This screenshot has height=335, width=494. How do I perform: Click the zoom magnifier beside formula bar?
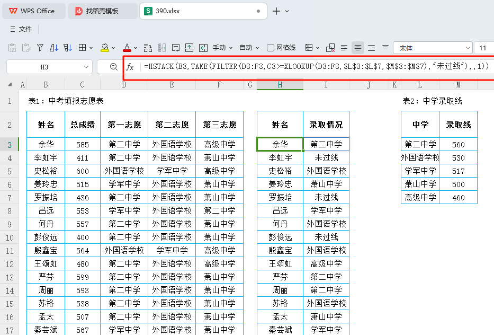(x=114, y=67)
